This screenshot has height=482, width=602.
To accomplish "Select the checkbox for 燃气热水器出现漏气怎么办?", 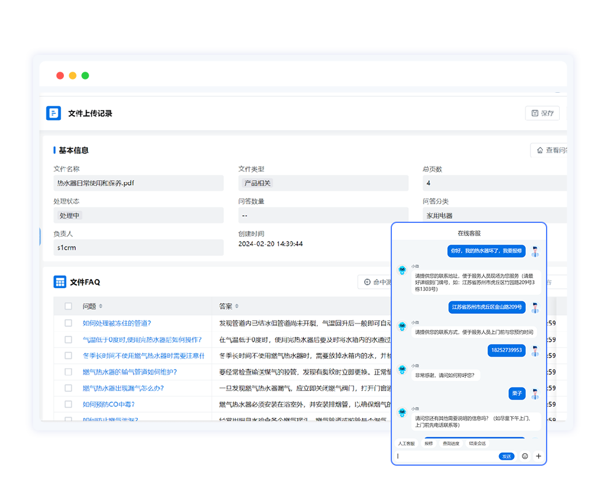I will tap(68, 388).
